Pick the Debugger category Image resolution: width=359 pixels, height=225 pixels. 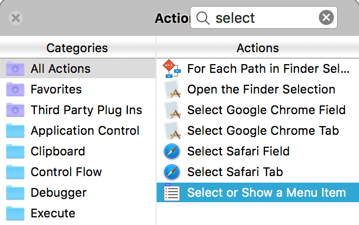point(78,192)
